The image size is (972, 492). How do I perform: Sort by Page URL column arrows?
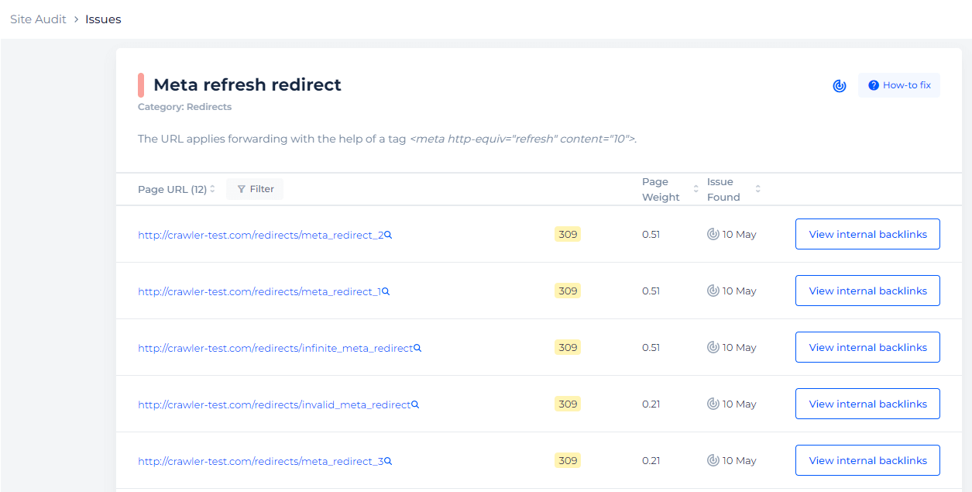213,189
